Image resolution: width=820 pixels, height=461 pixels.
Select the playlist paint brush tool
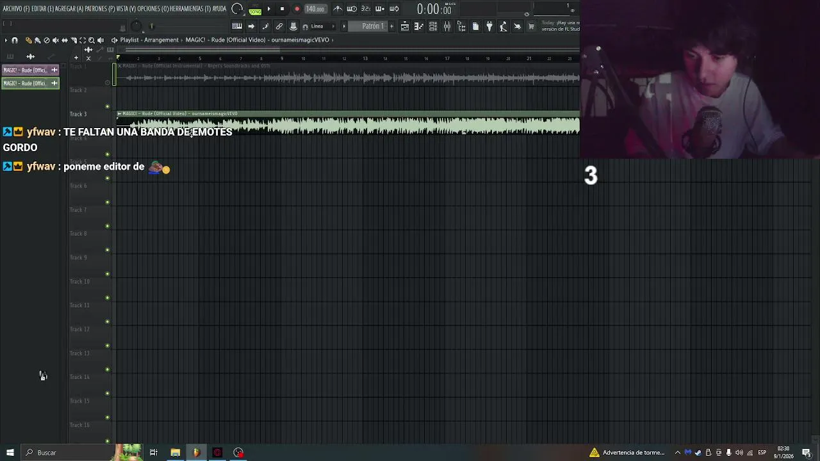point(37,40)
